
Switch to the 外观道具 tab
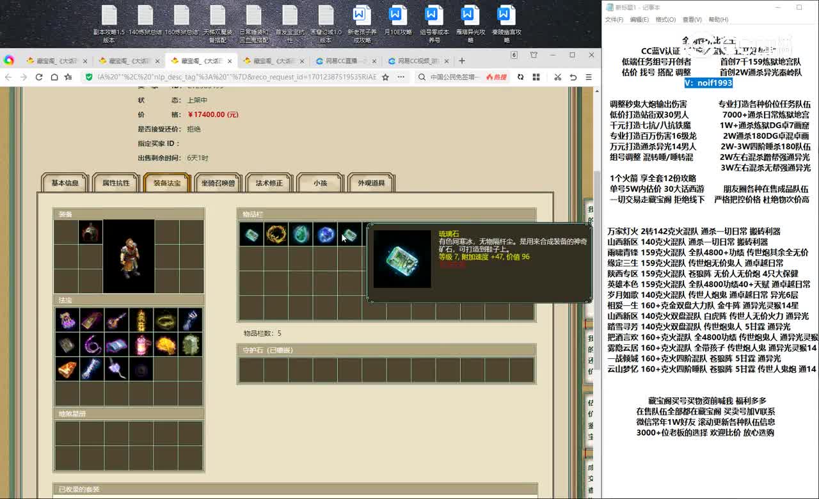[371, 183]
